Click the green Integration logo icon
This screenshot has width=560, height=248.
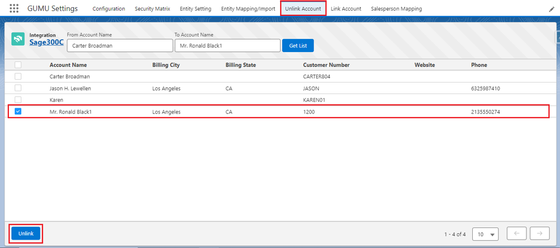coord(18,39)
